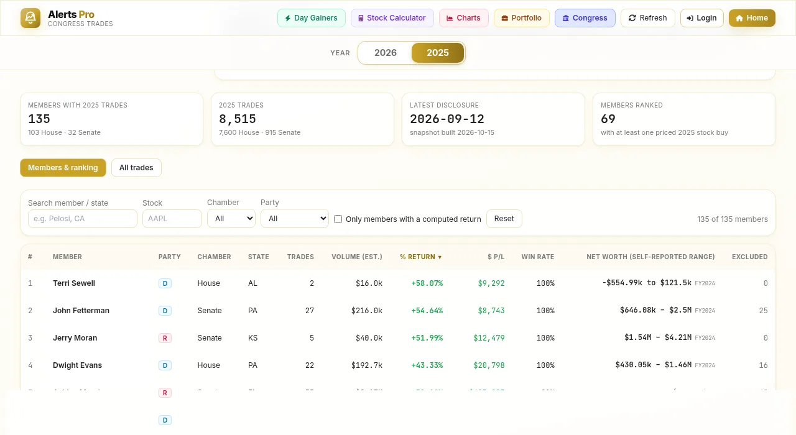Click the Login button

point(701,18)
